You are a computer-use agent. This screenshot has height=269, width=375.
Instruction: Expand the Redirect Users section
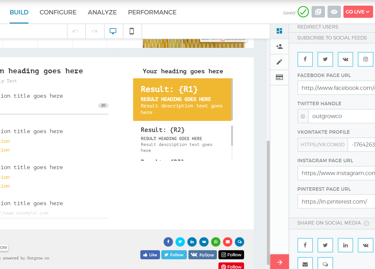coord(318,27)
